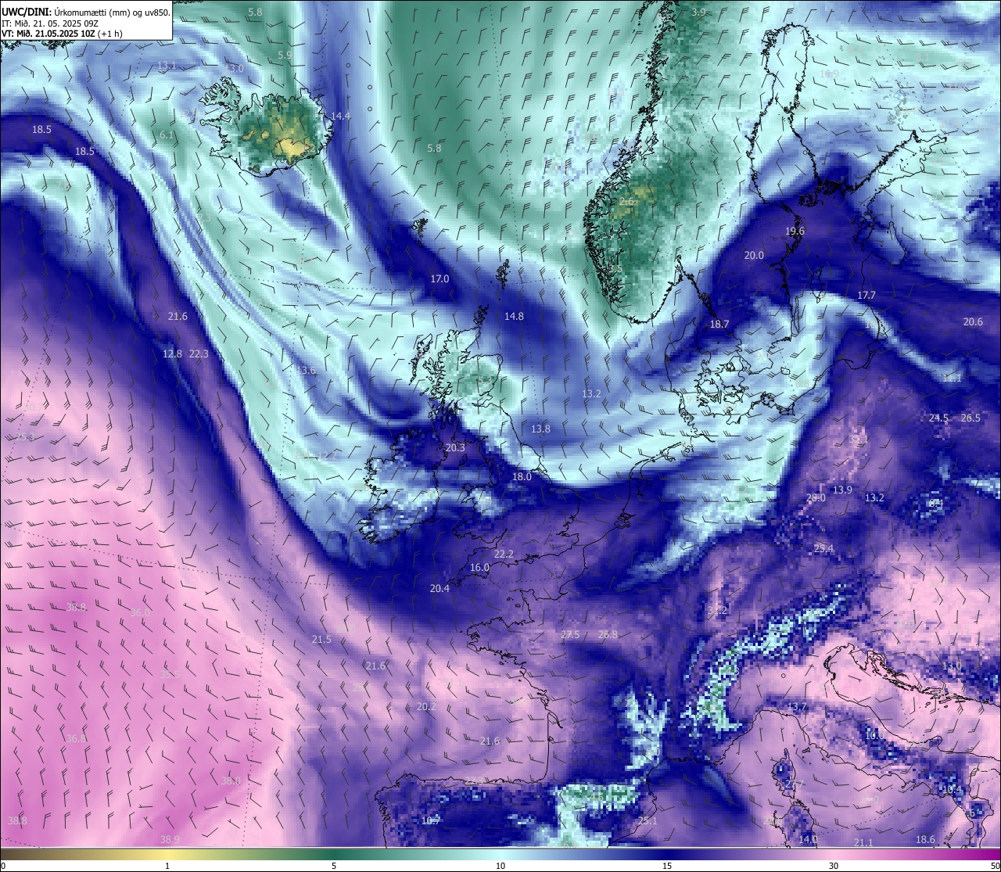This screenshot has width=1001, height=872.
Task: Select the 14.8 value northeast of Scotland
Action: (x=514, y=316)
